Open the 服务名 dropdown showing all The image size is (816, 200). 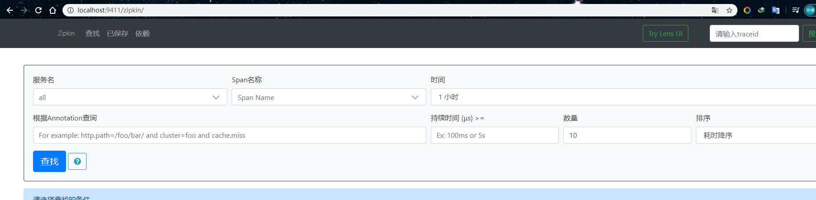point(130,97)
